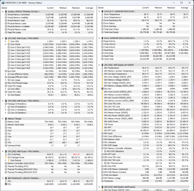Click the Drive Temperature thermometer icon
194x191 pixels.
point(102,14)
